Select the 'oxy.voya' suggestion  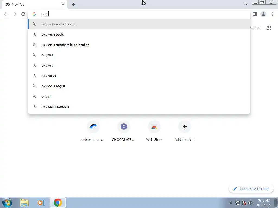click(x=139, y=76)
